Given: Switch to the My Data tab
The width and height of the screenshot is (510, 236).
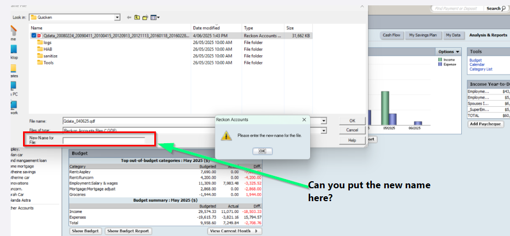Looking at the screenshot, I should (453, 35).
